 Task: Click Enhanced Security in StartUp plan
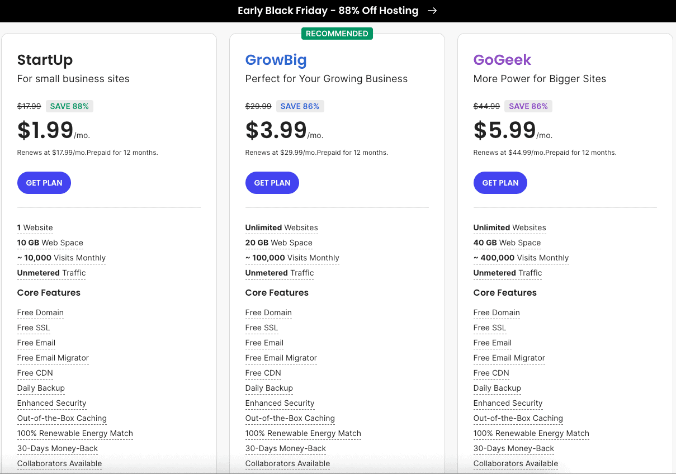pyautogui.click(x=52, y=403)
